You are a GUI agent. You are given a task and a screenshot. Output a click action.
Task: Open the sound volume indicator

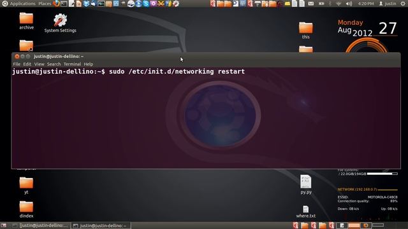[x=349, y=4]
